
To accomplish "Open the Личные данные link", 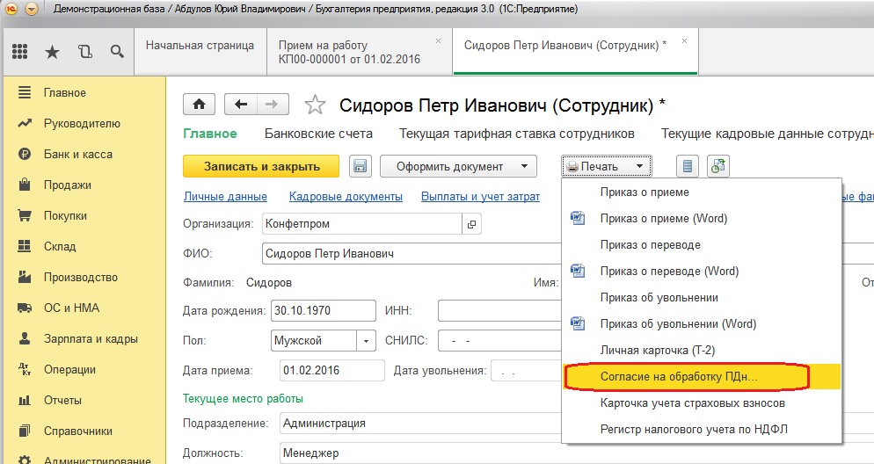I will tap(225, 196).
